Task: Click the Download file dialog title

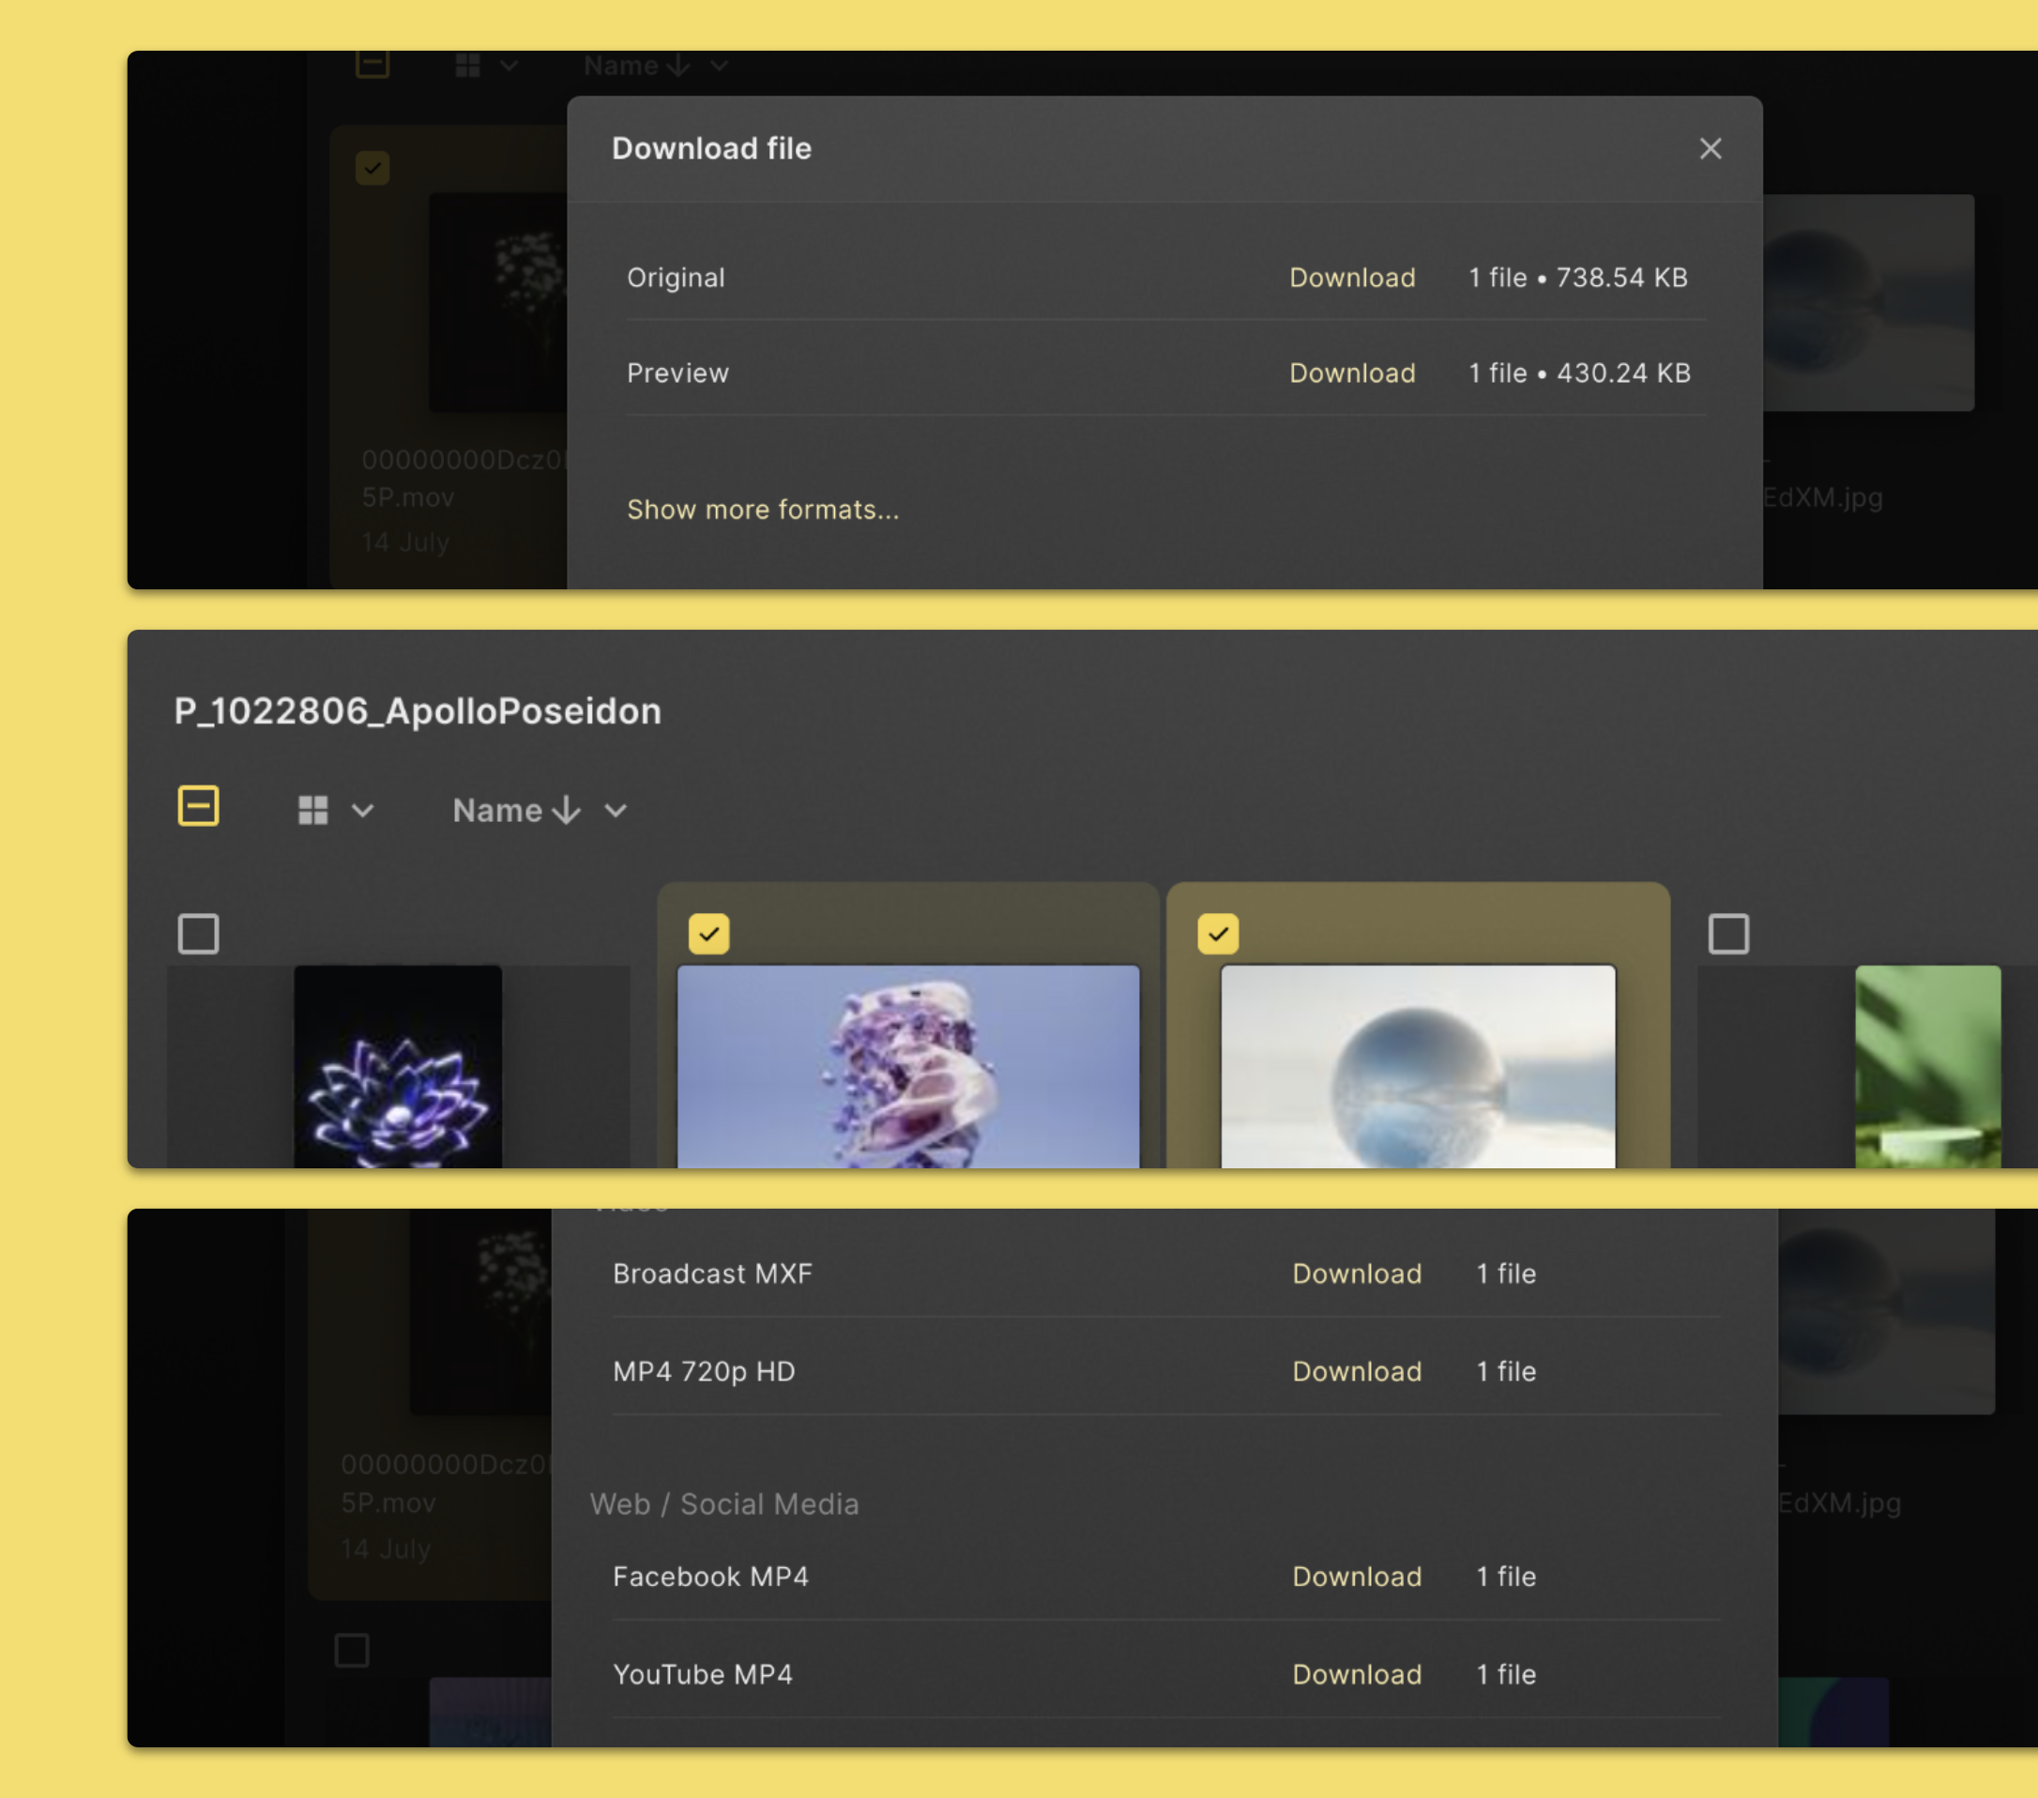Action: (x=711, y=148)
